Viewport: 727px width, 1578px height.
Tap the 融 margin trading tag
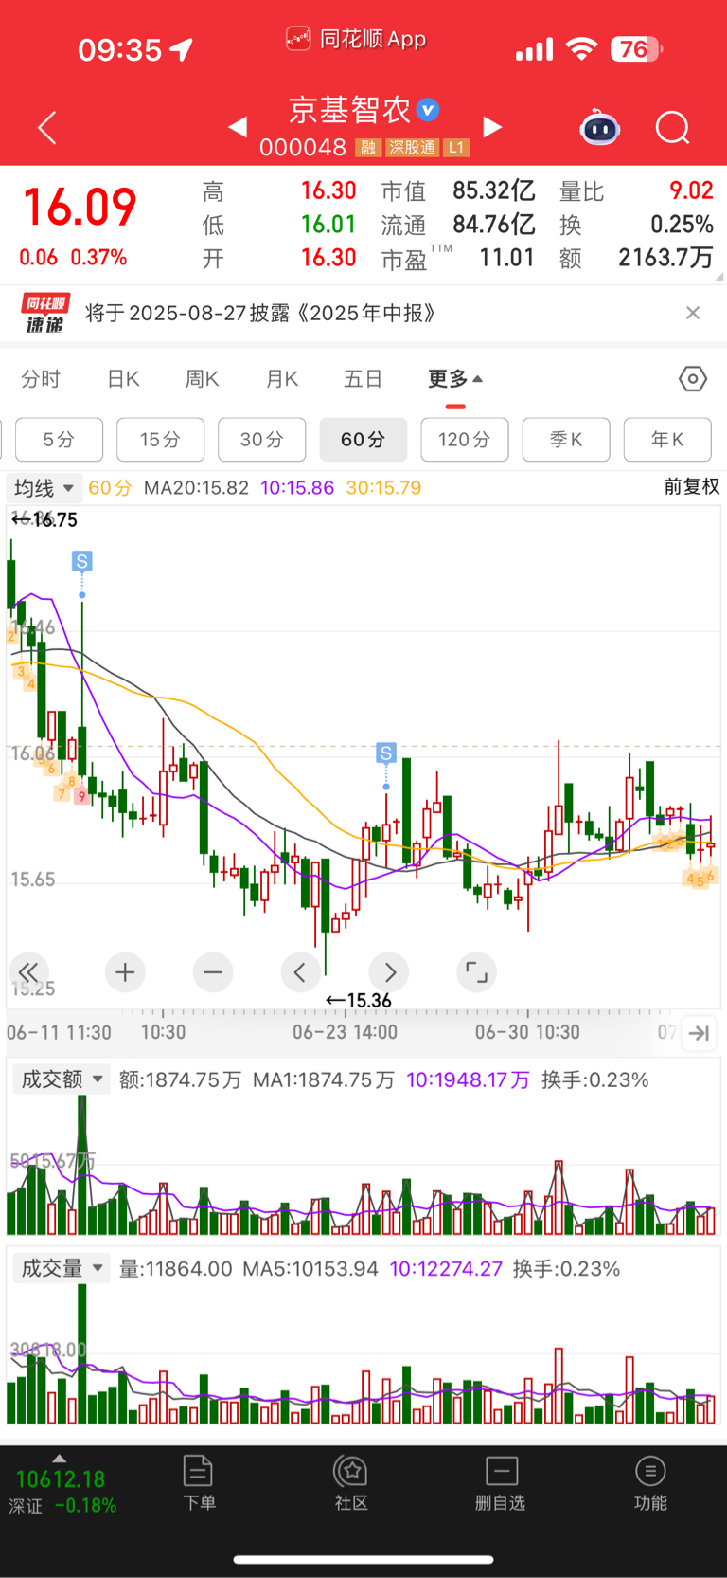[x=367, y=147]
